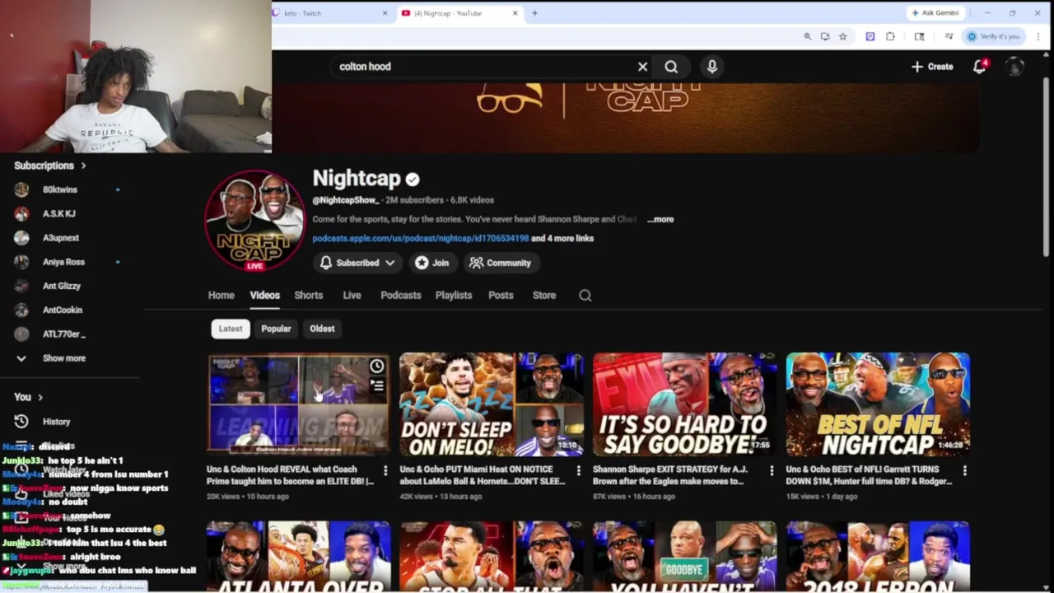Click the 'BEST OF NFL NIGHTCAP' thumbnail
Screen dimensions: 1054x593
click(x=878, y=404)
